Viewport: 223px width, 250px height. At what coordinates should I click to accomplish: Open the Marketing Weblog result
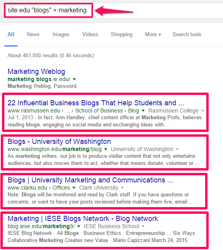(36, 72)
